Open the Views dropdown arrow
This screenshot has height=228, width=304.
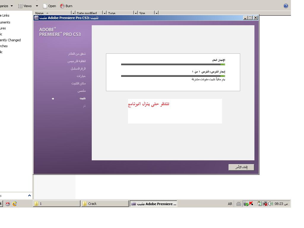pyautogui.click(x=37, y=6)
